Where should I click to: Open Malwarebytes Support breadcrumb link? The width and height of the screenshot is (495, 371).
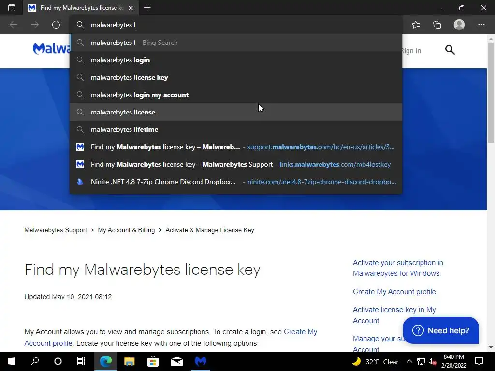(56, 230)
